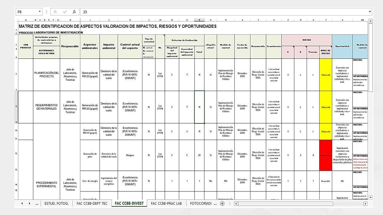Click the PROCEDIMIENTO EXPERIMENTAL cell
Viewport: 383px width, 215px height.
pyautogui.click(x=47, y=185)
